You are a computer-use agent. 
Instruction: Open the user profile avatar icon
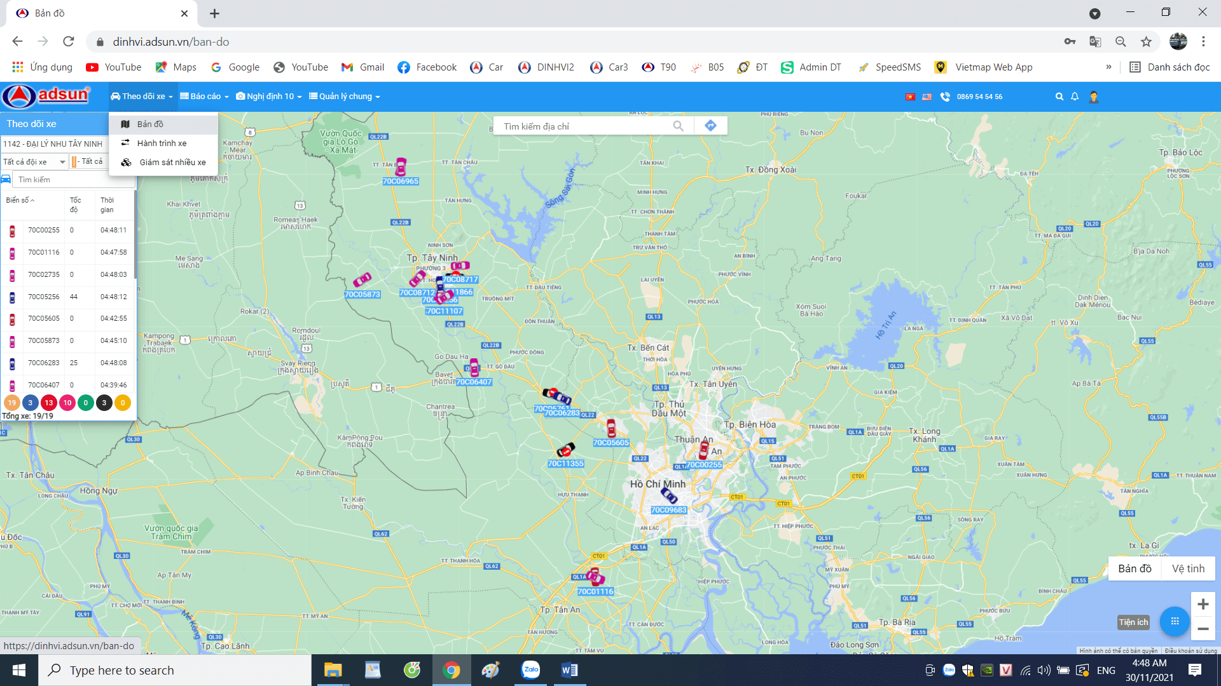(x=1094, y=97)
